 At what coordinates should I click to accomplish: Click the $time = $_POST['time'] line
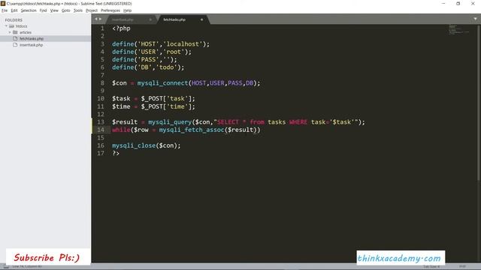tap(153, 106)
